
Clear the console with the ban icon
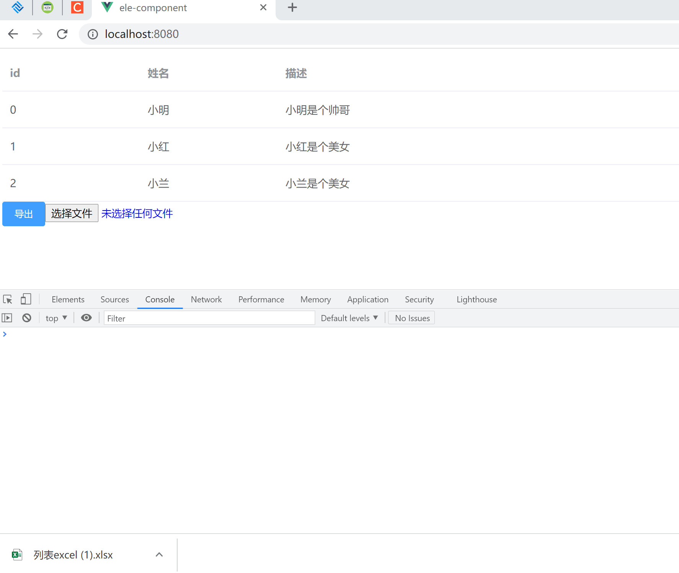[27, 318]
